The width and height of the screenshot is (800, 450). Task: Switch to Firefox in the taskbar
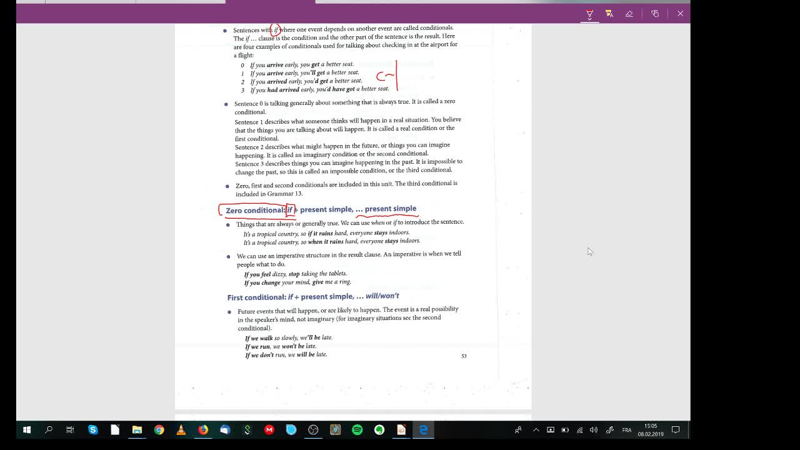tap(203, 430)
